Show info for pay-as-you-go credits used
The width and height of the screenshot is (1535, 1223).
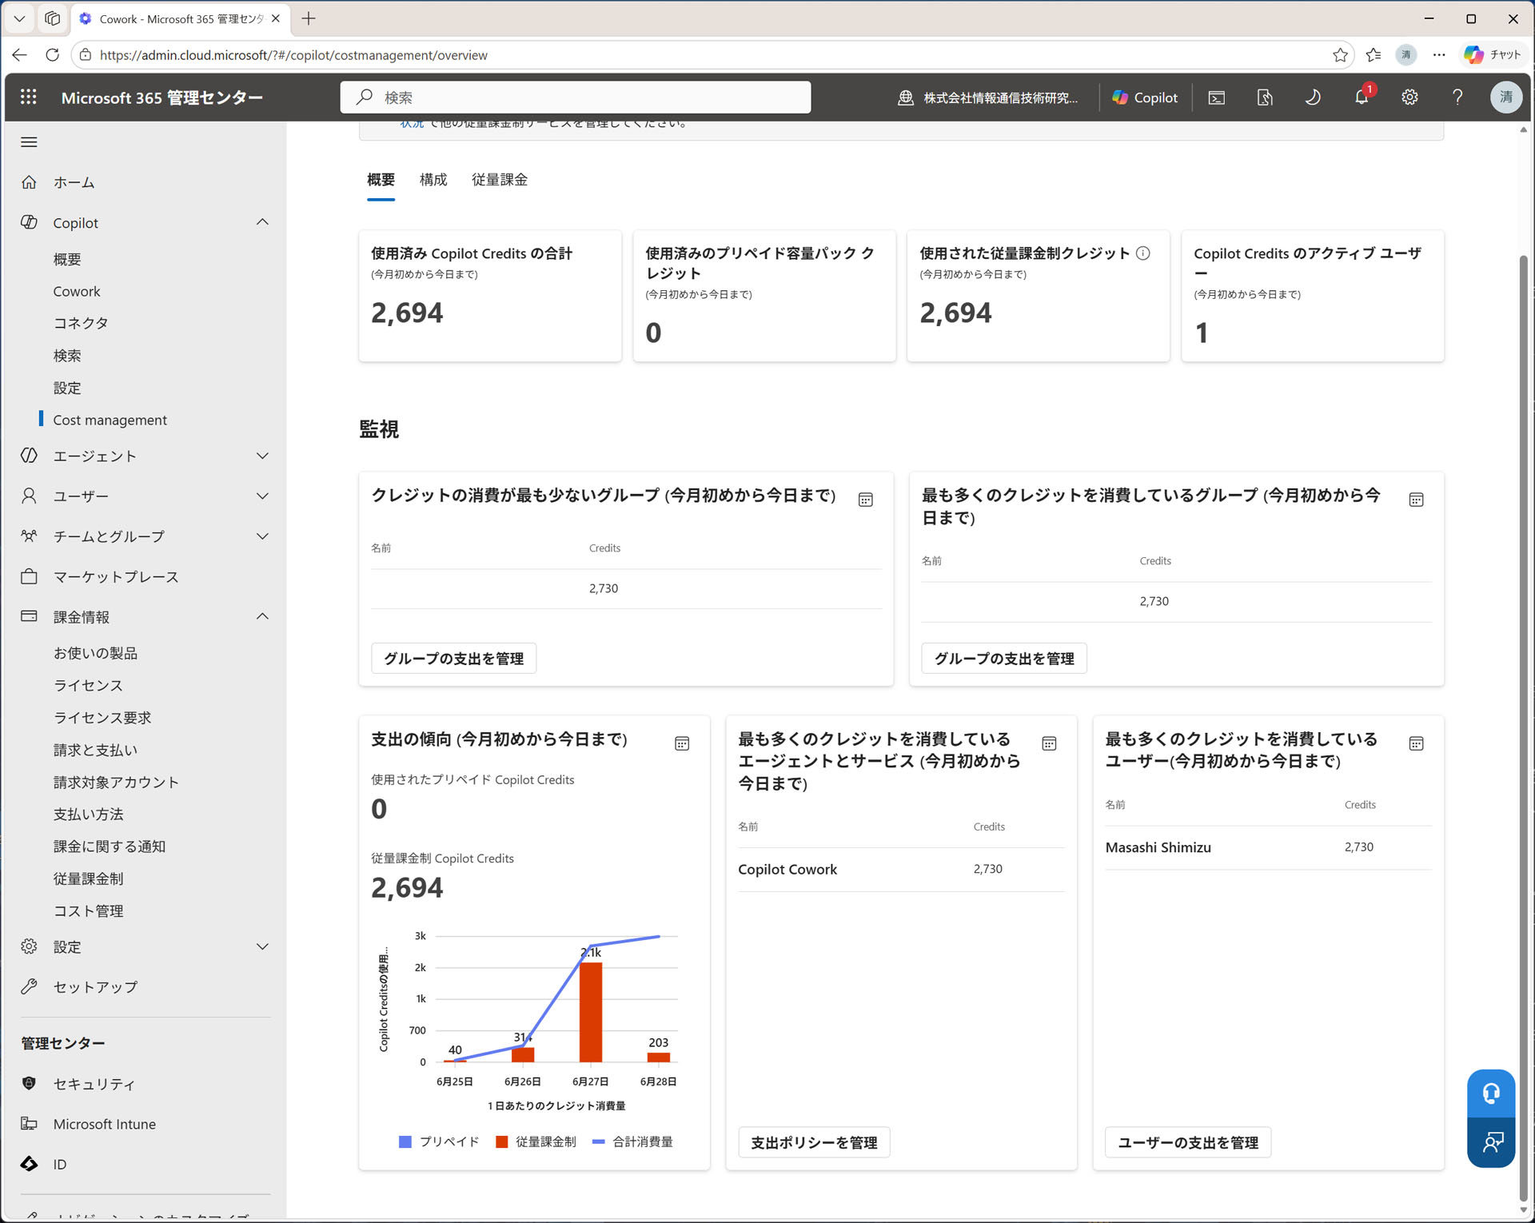pyautogui.click(x=1143, y=253)
